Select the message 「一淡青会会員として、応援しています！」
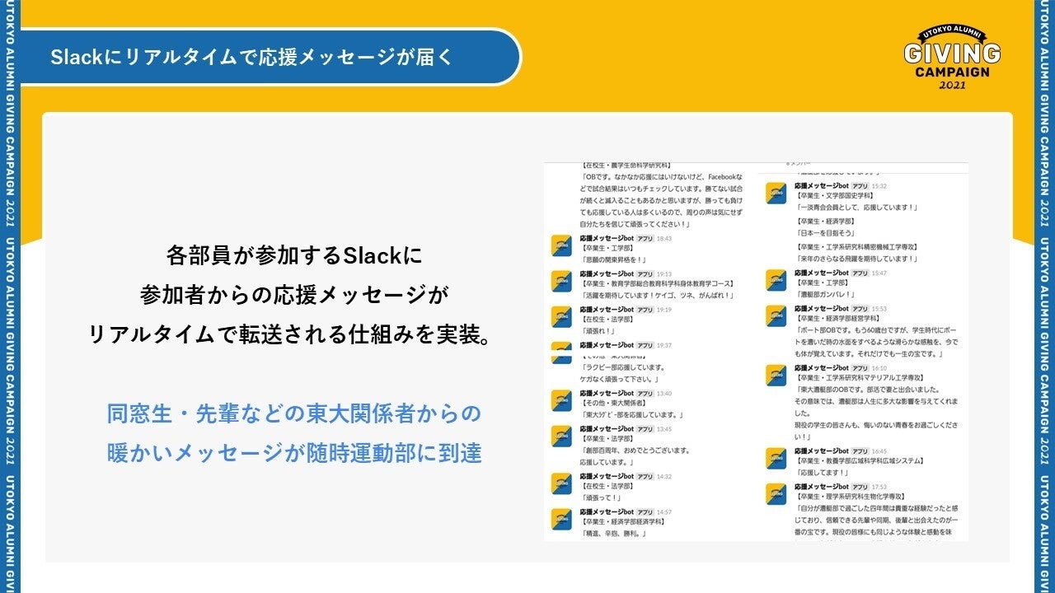Viewport: 1055px width, 593px height. [856, 208]
